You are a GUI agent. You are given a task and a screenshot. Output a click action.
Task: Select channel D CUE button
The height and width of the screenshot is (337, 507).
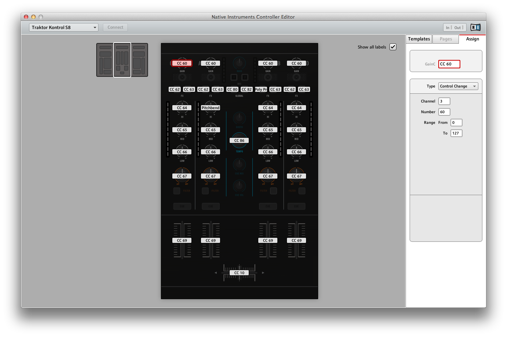[296, 206]
